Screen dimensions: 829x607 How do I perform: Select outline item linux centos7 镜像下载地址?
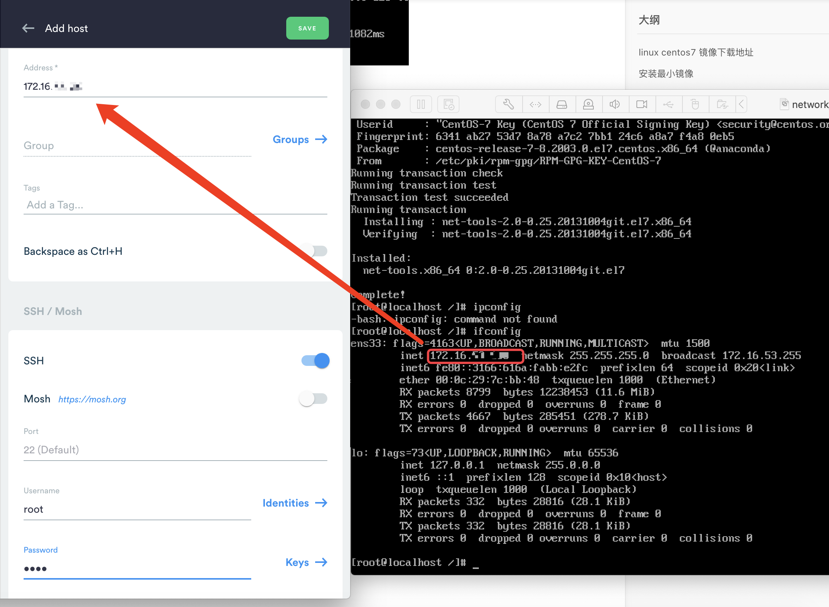[x=696, y=52]
